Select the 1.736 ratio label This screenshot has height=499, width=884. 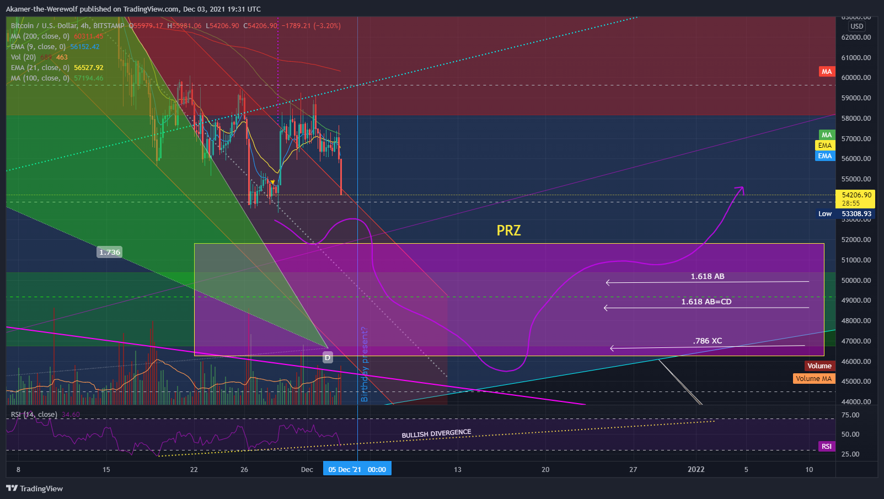(110, 252)
